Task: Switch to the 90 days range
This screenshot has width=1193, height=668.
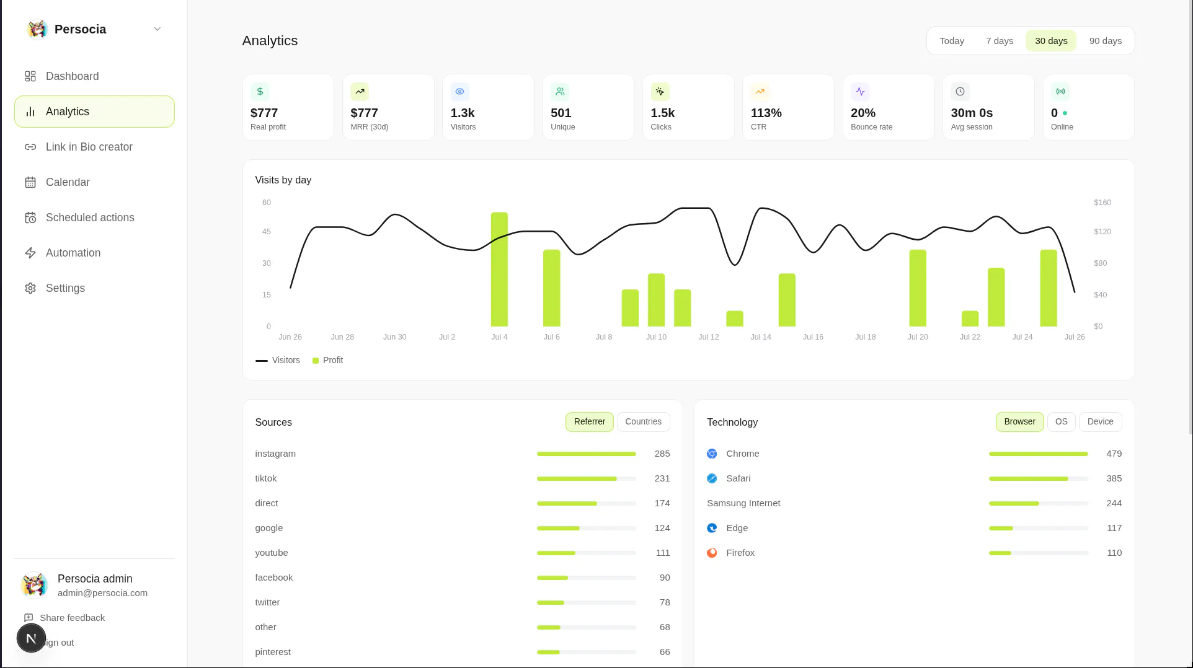Action: pyautogui.click(x=1106, y=41)
